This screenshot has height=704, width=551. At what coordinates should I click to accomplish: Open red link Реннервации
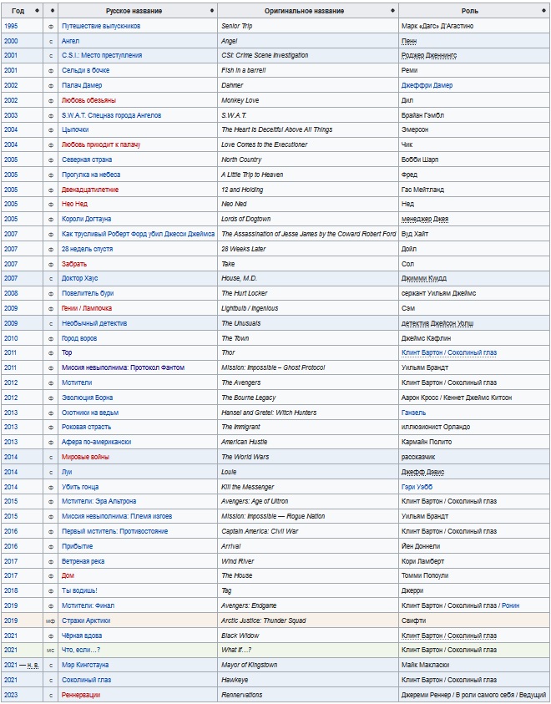pyautogui.click(x=81, y=695)
